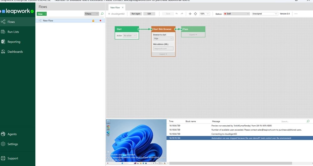Click the Run Again button
The width and height of the screenshot is (313, 166).
pyautogui.click(x=136, y=14)
